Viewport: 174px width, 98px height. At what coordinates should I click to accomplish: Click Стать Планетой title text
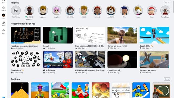click(114, 70)
